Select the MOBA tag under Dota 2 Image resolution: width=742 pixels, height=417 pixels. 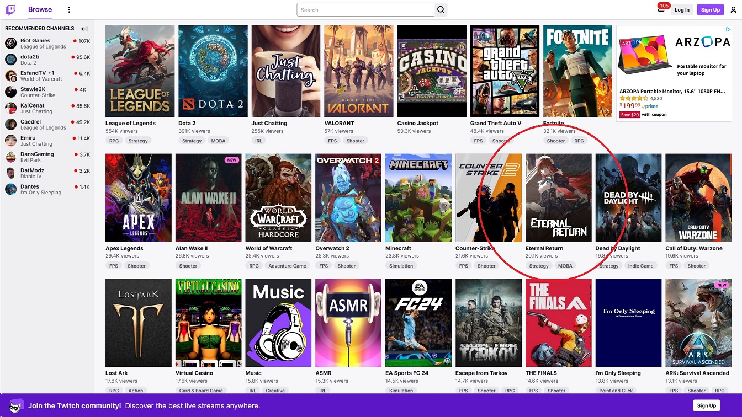pyautogui.click(x=218, y=141)
